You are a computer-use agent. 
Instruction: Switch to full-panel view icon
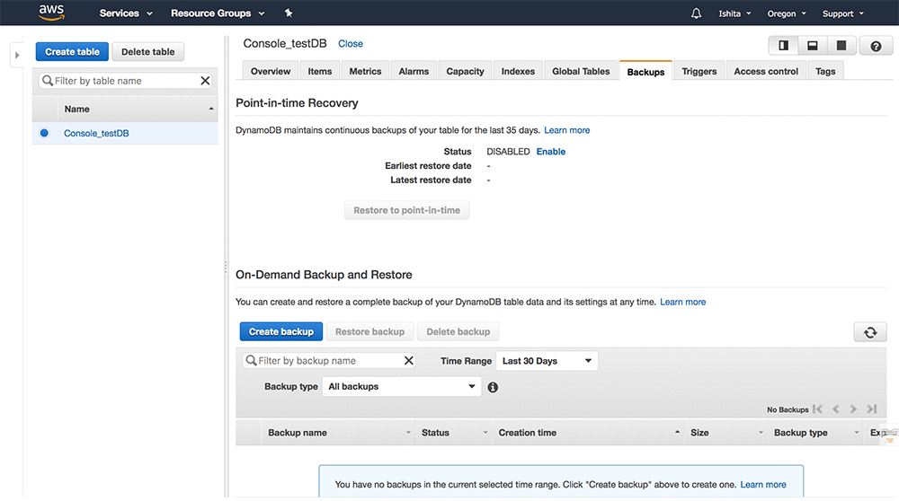(x=841, y=46)
